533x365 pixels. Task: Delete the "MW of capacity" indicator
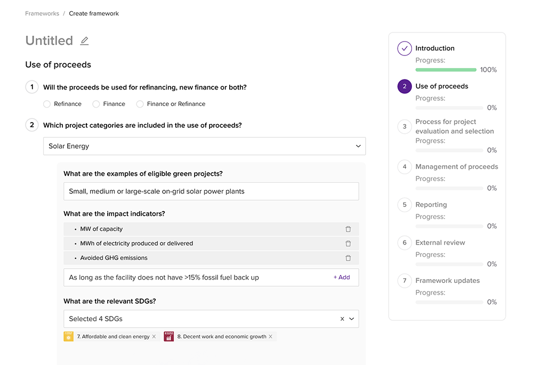click(348, 229)
